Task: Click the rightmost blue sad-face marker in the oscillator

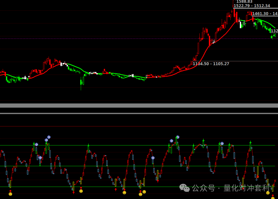Action: click(222, 144)
